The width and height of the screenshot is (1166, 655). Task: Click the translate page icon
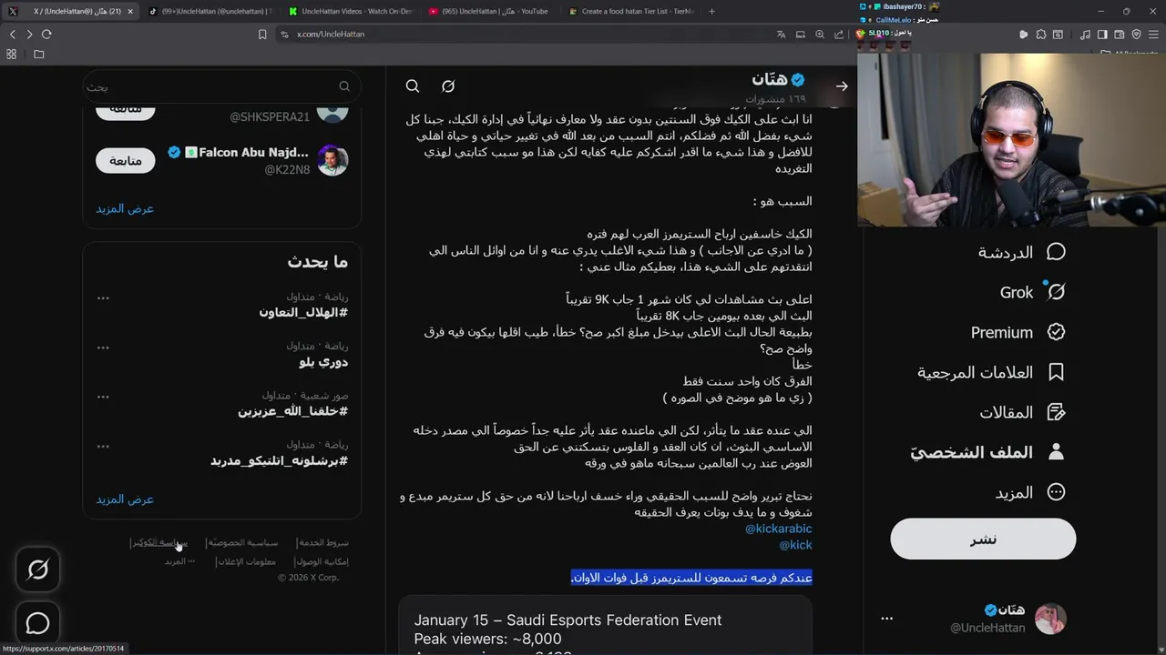[x=781, y=35]
